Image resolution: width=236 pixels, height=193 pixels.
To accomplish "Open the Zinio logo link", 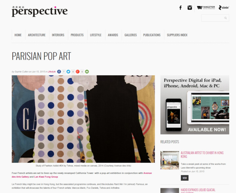I will (224, 8).
